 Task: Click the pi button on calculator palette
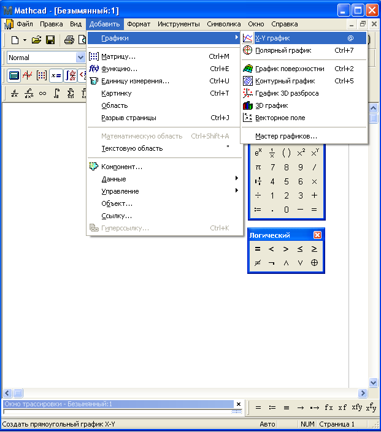coord(258,167)
